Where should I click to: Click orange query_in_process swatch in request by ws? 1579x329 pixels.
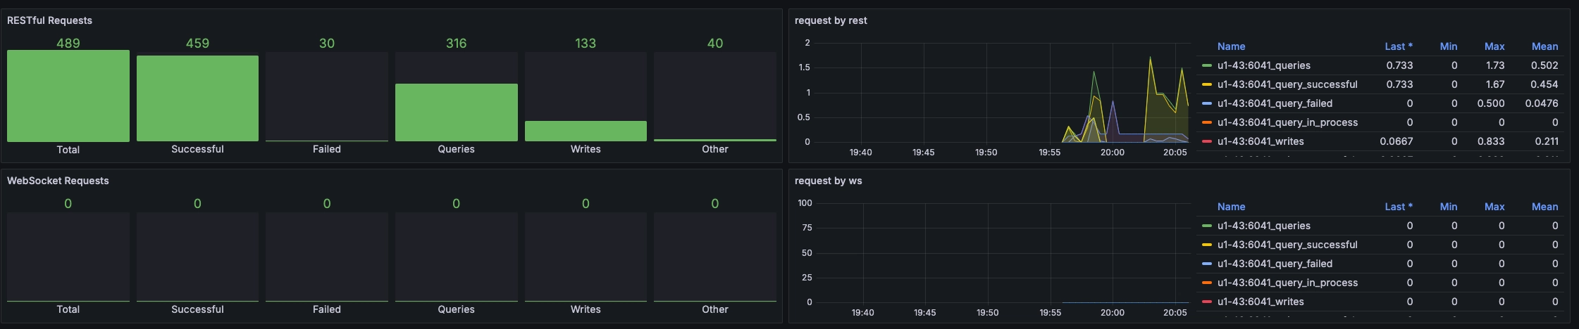pos(1206,283)
